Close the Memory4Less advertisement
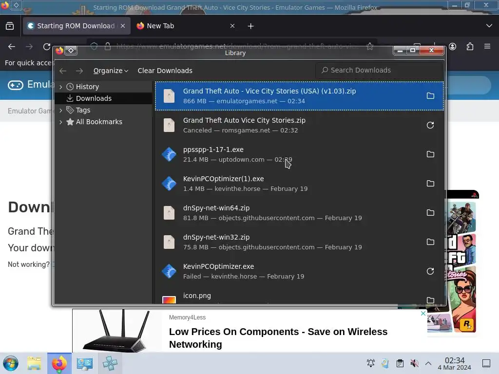Screen dimensions: 499x374 coord(423,313)
